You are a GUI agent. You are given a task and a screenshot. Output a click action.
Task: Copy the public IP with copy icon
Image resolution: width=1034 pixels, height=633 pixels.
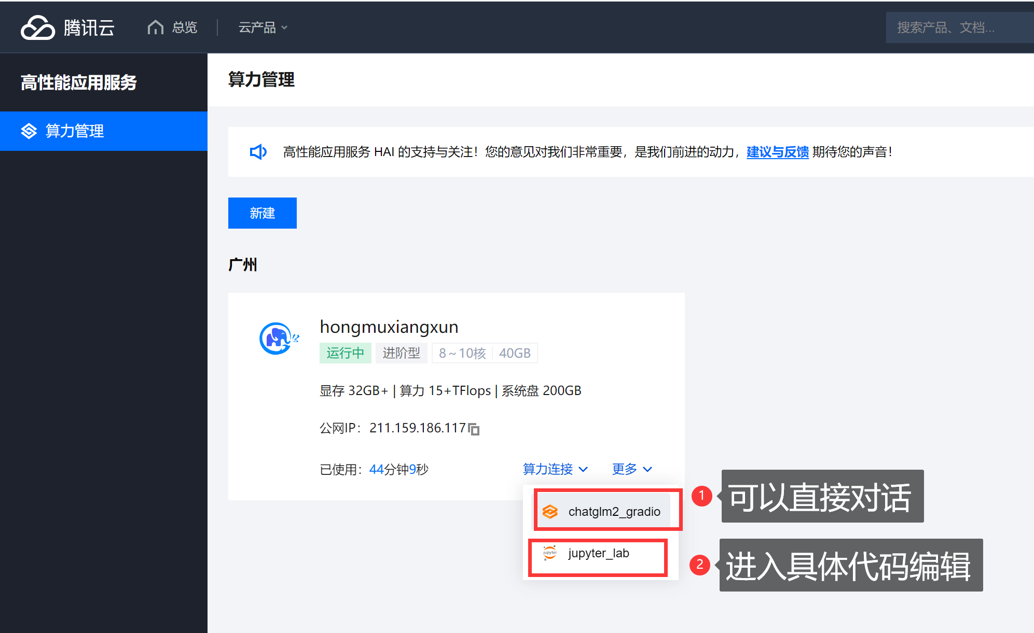pos(474,429)
